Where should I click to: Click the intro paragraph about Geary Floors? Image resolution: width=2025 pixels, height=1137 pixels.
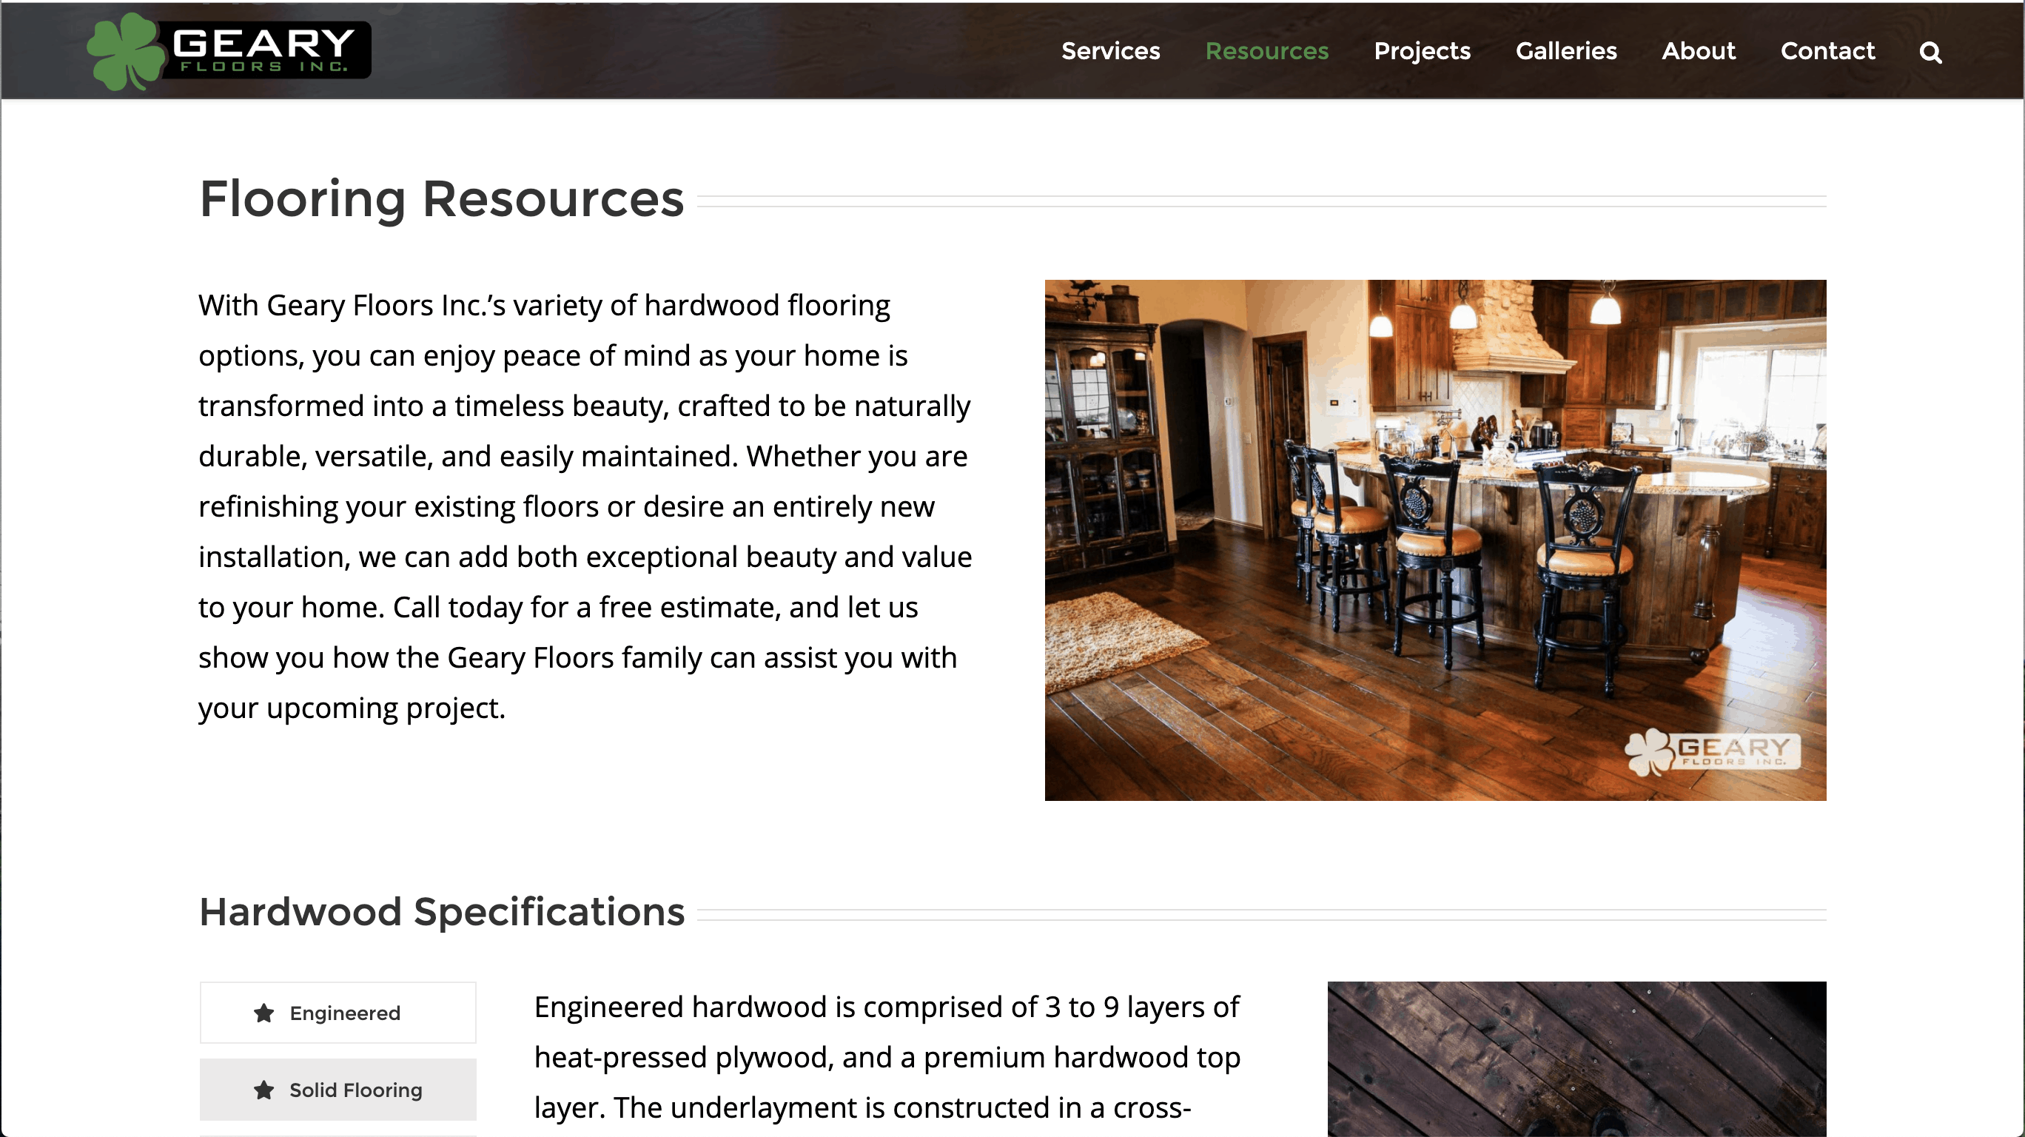(x=585, y=506)
